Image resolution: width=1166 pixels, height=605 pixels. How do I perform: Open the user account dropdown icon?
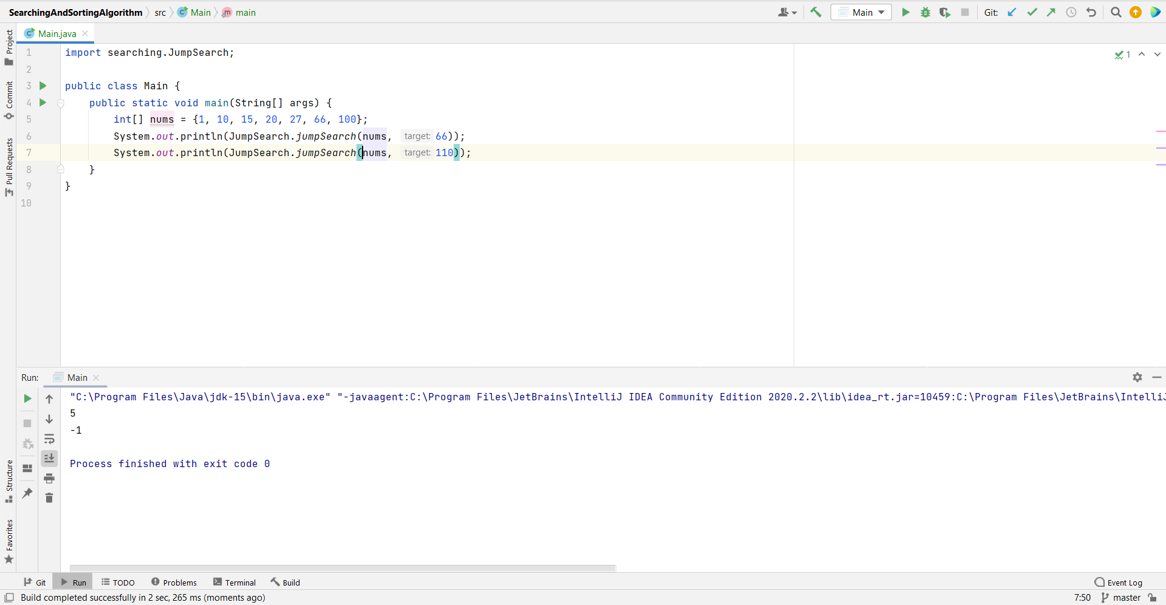[x=787, y=12]
